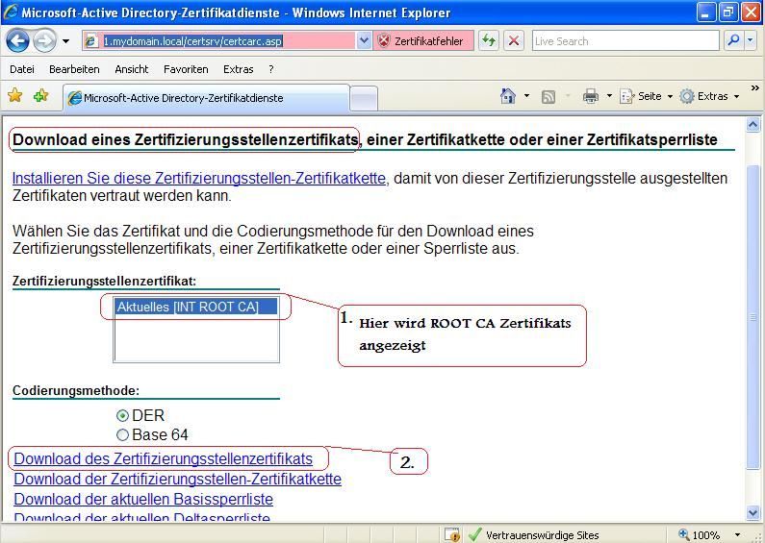
Task: Open the Seite toolbar menu
Action: click(x=646, y=96)
